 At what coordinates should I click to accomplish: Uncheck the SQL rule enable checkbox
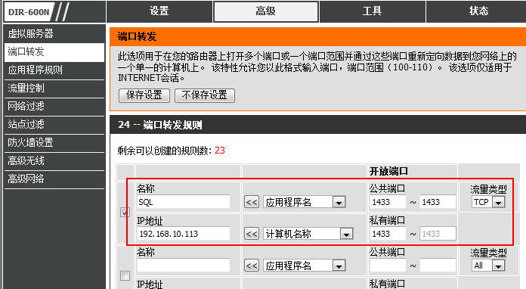point(125,213)
